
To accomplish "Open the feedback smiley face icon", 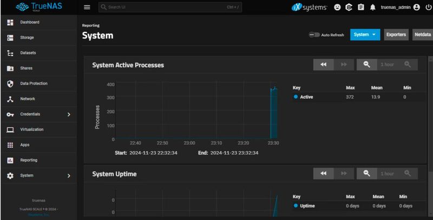I will (337, 8).
